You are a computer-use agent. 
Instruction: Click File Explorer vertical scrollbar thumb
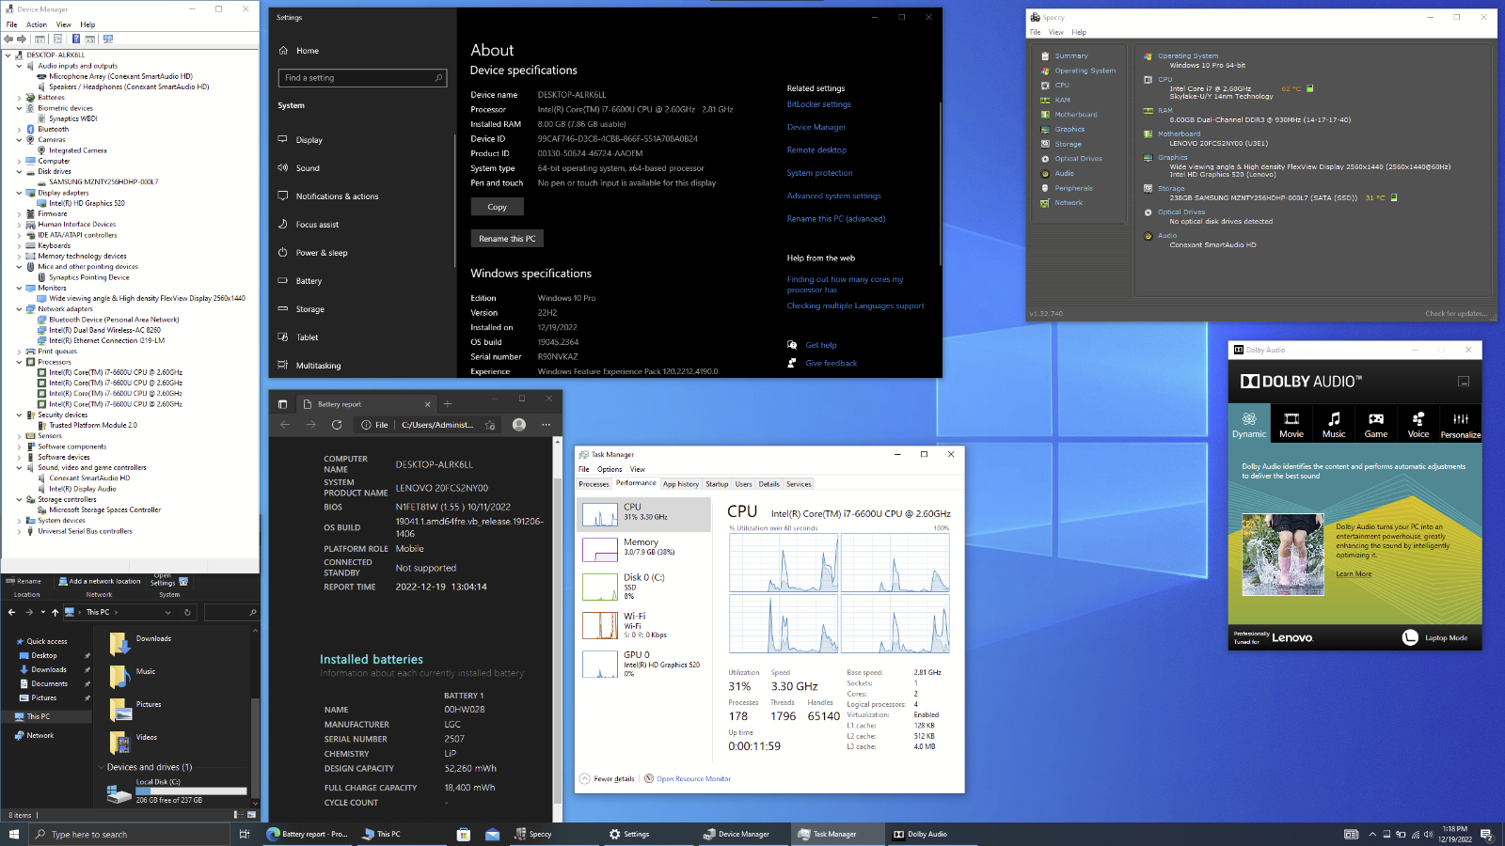[254, 747]
